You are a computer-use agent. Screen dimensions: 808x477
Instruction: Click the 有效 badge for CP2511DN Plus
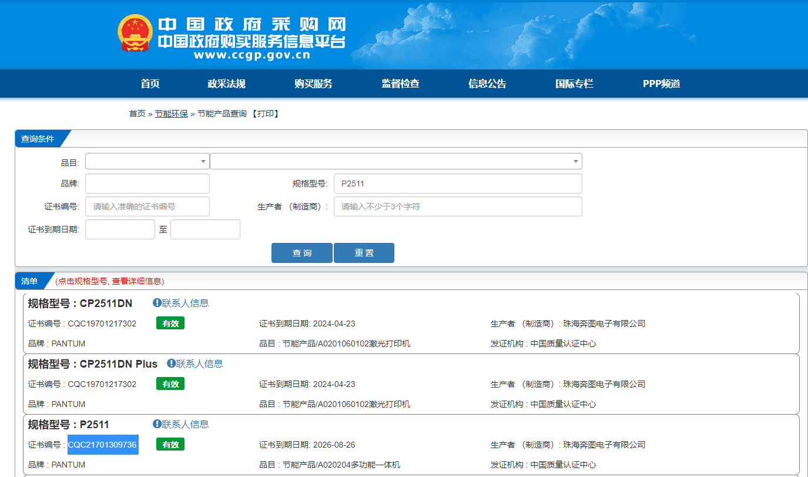(x=170, y=383)
